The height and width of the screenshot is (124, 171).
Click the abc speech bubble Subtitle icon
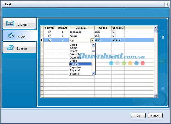[x=10, y=47]
